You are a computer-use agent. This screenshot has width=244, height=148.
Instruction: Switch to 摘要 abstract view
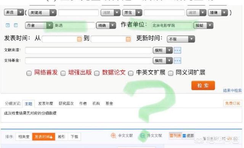click(x=188, y=136)
